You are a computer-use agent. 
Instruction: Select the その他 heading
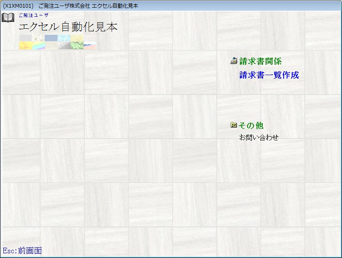(x=251, y=125)
